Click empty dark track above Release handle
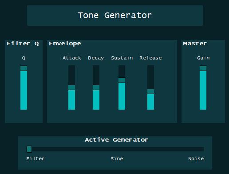Screen dimensions: 229x174 coord(150,77)
